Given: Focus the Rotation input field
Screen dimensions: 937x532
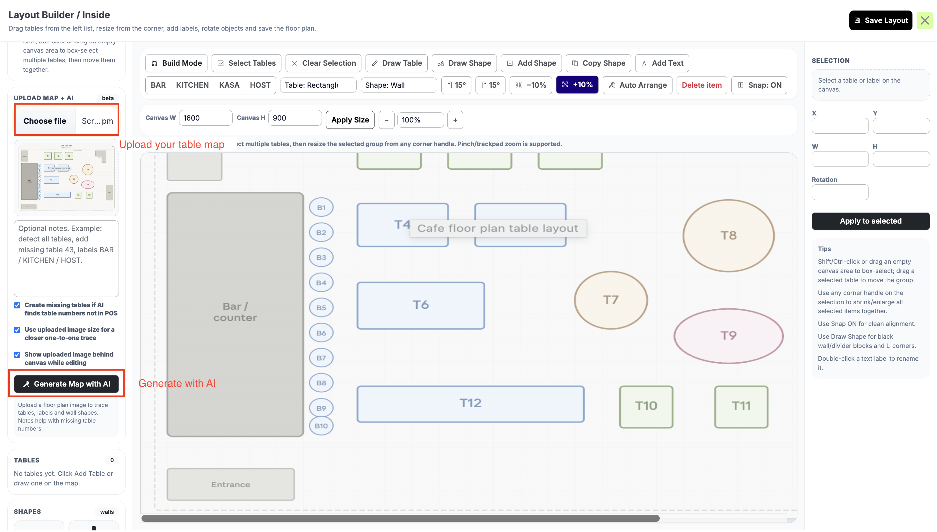Looking at the screenshot, I should tap(840, 192).
